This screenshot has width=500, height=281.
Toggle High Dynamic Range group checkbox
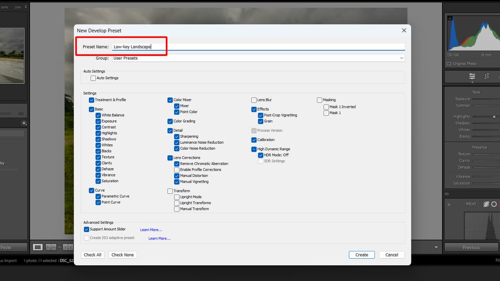254,149
